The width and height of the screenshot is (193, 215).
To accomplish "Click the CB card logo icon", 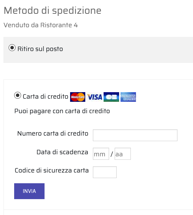I will 111,97.
